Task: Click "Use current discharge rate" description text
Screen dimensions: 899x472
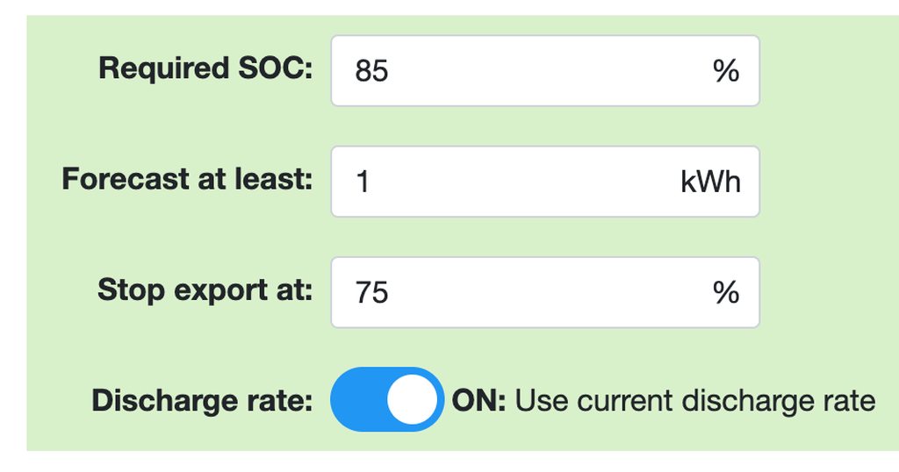Action: point(694,401)
